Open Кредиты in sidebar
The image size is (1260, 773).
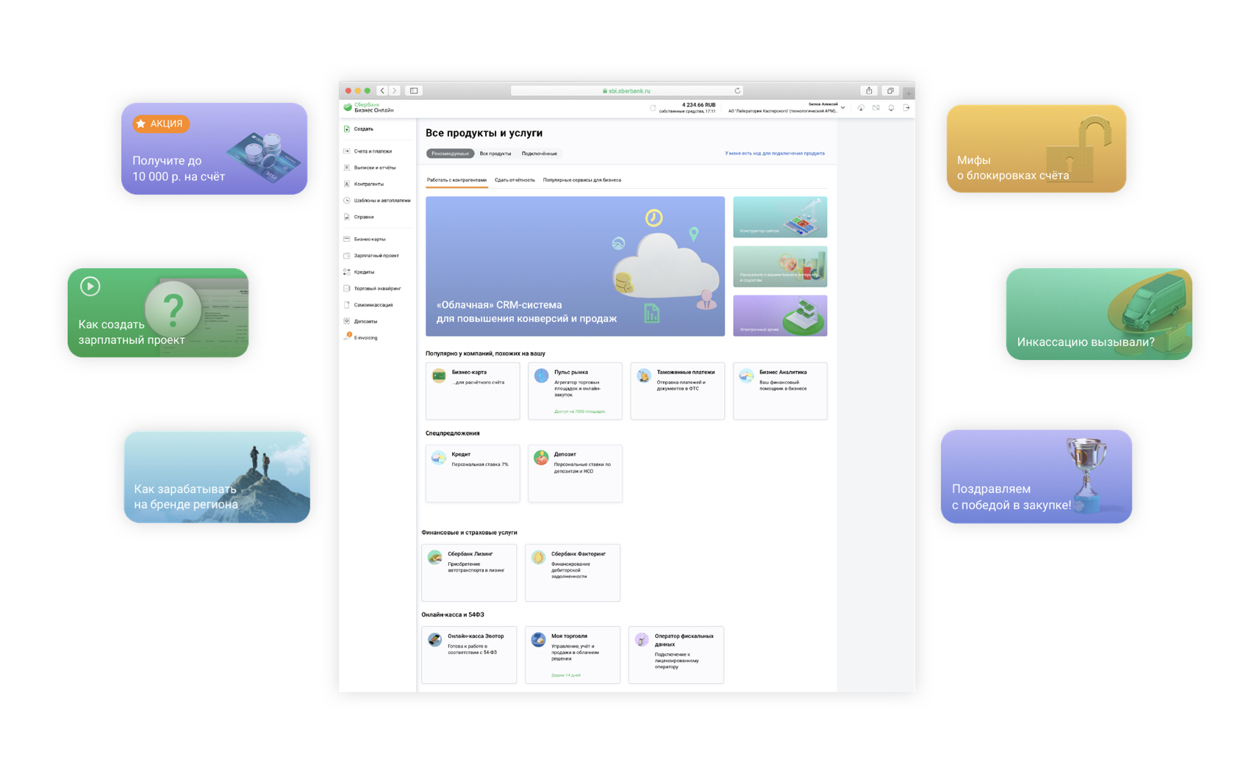click(359, 272)
